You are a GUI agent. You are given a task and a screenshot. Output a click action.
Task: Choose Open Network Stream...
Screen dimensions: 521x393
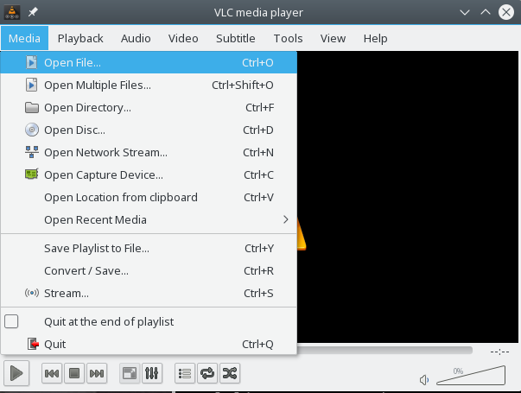point(149,153)
